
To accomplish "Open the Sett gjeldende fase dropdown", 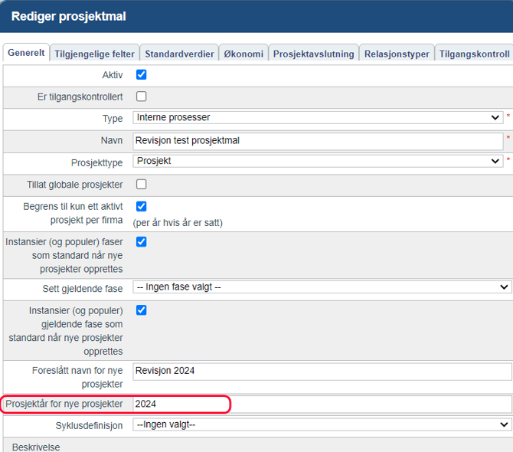I will [x=322, y=287].
